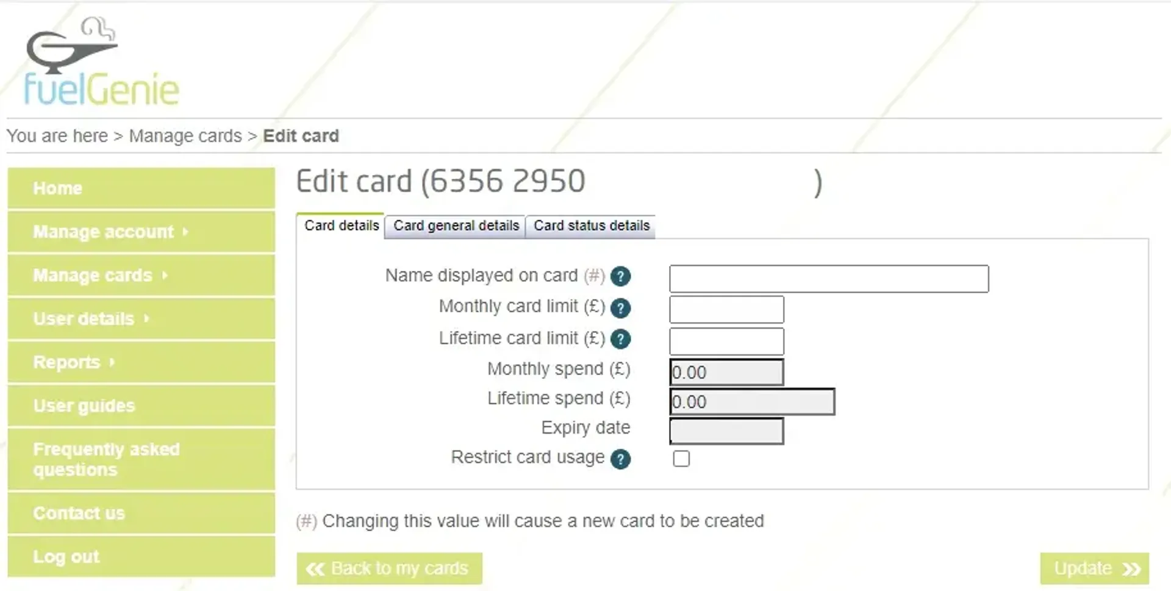Open help for Lifetime card limit
Screen dimensions: 1171x591
620,339
